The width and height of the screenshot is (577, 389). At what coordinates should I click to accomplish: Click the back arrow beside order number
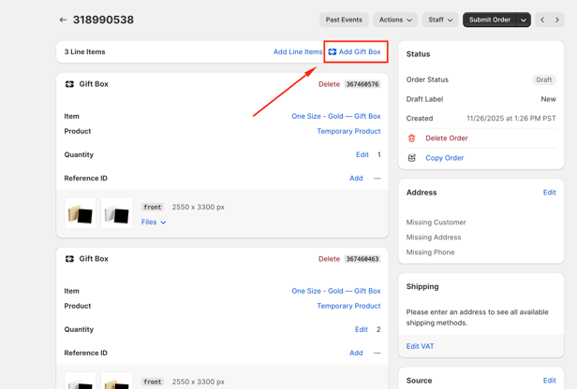(x=63, y=20)
